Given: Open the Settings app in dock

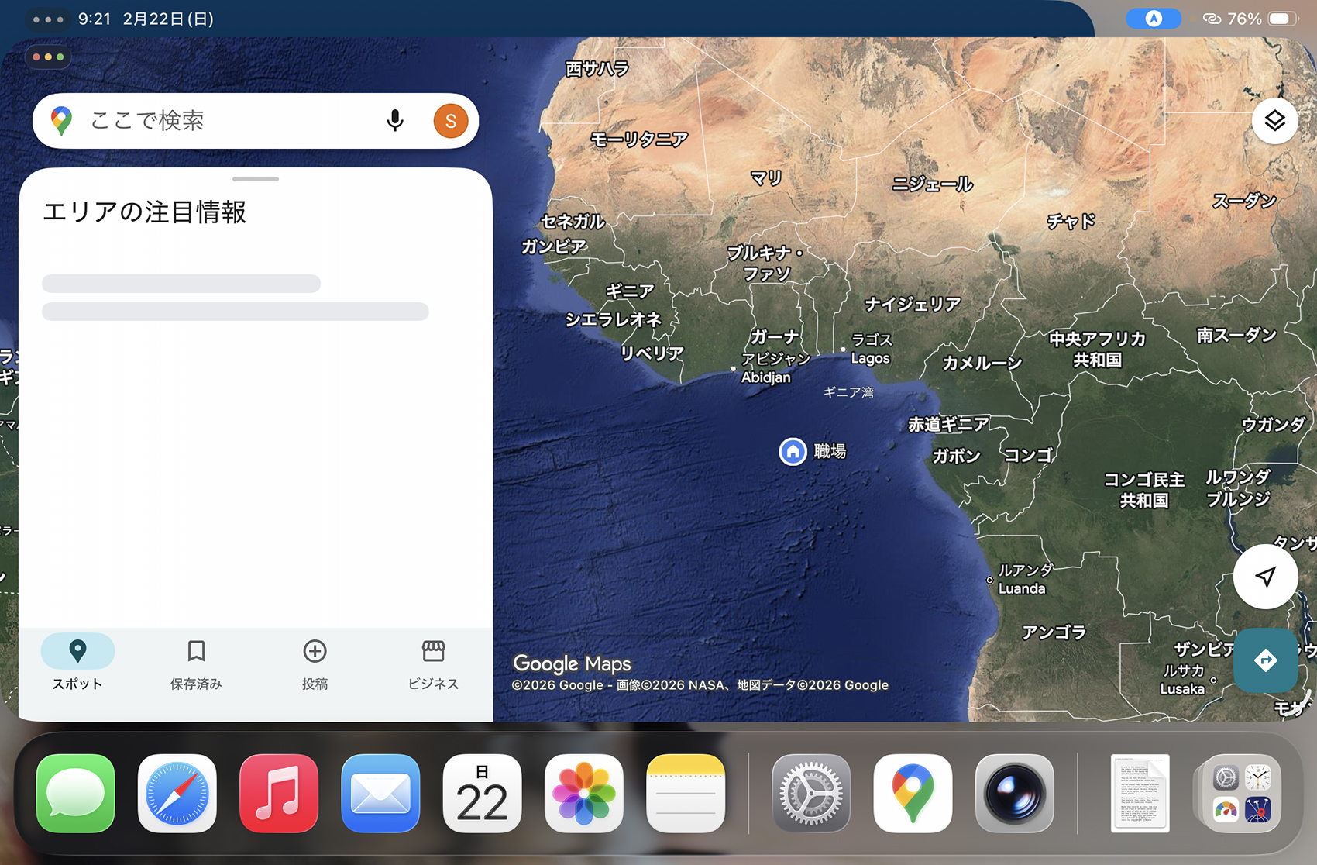Looking at the screenshot, I should [811, 793].
